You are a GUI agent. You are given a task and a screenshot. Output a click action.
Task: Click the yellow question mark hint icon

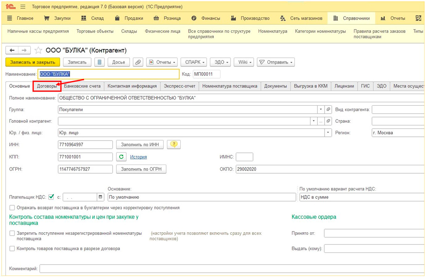pos(174,144)
